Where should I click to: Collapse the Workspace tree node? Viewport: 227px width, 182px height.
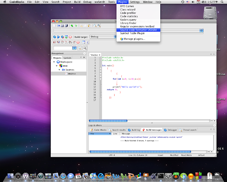click(x=54, y=62)
